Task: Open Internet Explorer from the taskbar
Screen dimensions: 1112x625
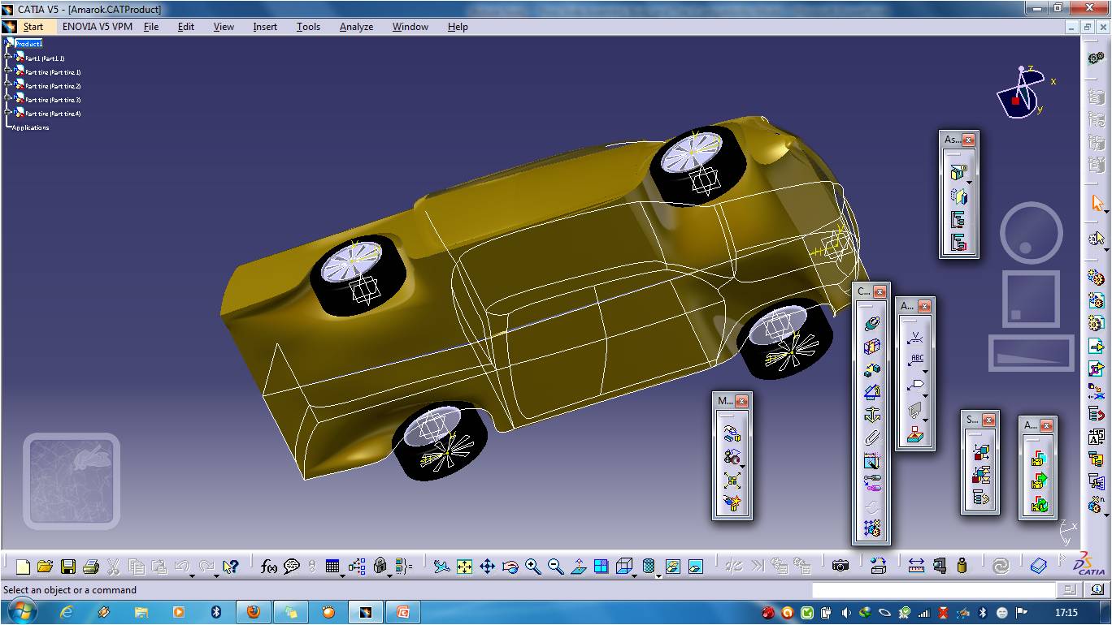Action: (x=67, y=612)
